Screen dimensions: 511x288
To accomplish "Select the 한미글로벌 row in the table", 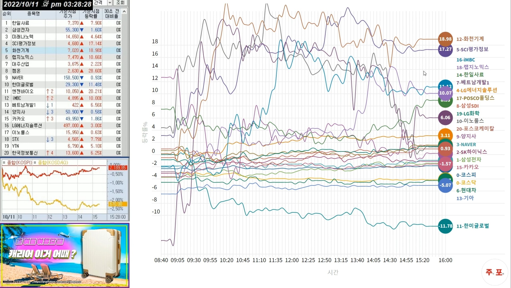I will click(62, 85).
